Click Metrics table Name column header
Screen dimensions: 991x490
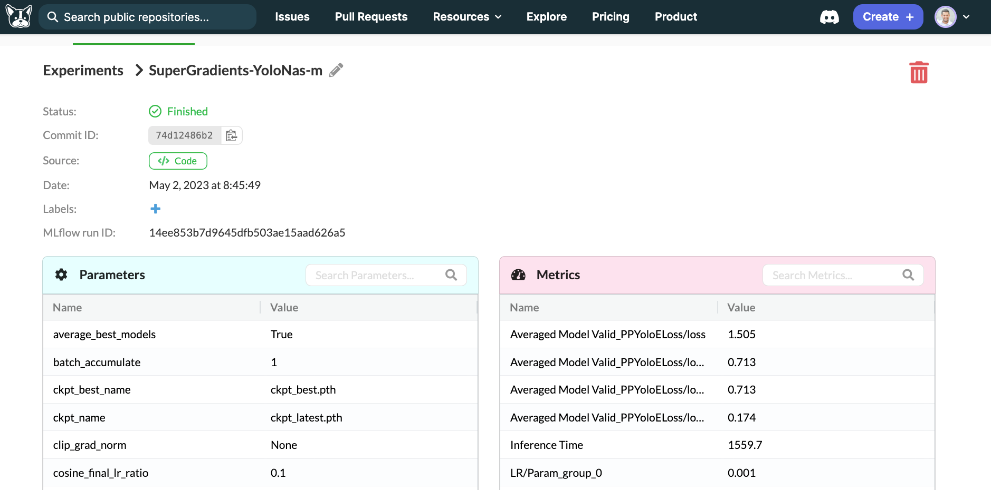(524, 307)
